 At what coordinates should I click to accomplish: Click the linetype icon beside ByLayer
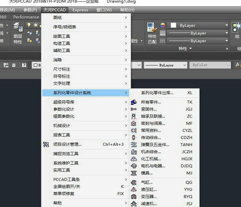click(x=163, y=41)
